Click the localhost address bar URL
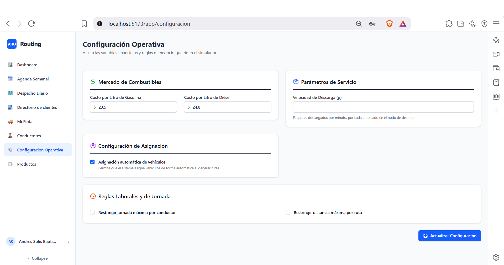 (149, 24)
